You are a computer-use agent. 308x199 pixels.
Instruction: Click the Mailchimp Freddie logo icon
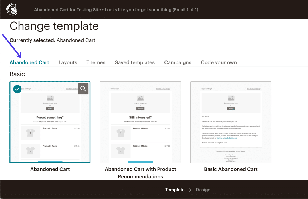click(x=11, y=9)
